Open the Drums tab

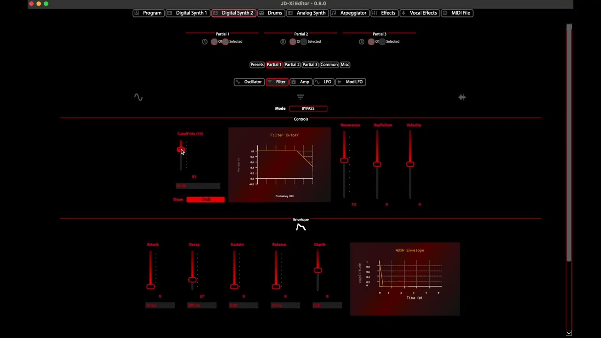pyautogui.click(x=271, y=13)
